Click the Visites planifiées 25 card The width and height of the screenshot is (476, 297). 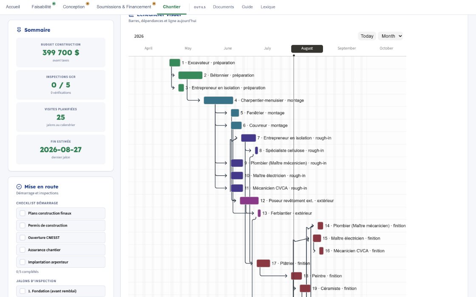point(61,117)
